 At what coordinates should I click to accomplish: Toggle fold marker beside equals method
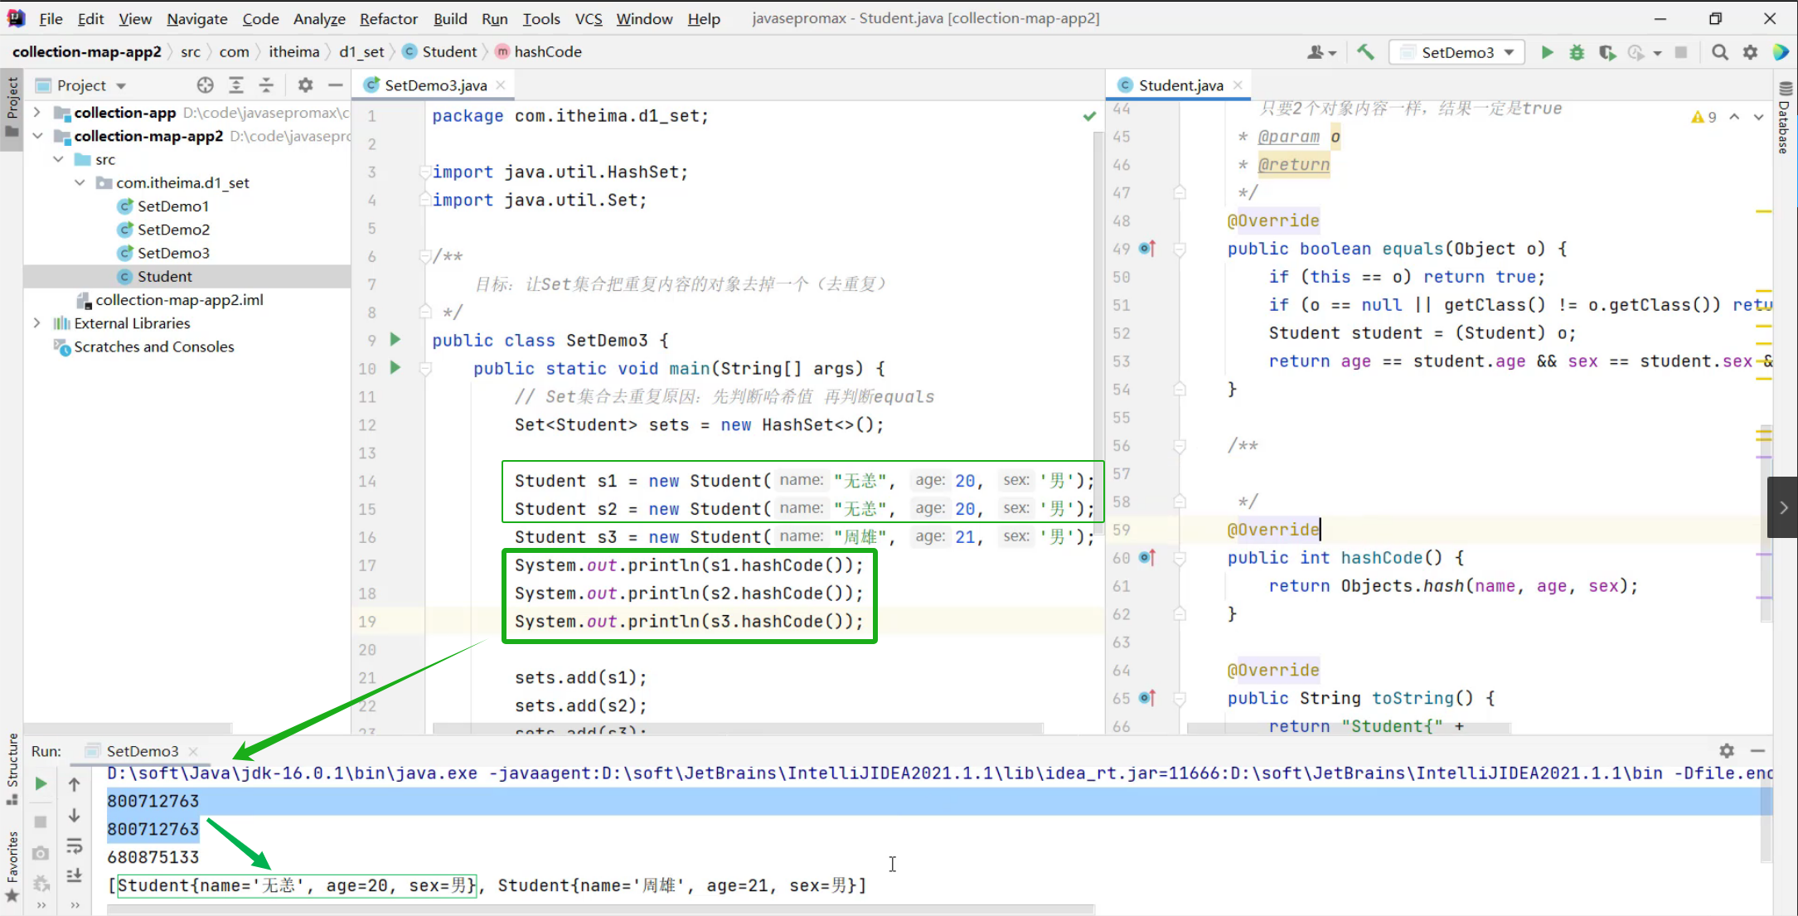tap(1180, 249)
